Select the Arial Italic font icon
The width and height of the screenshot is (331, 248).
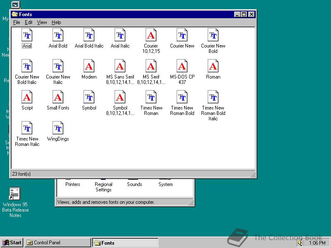pyautogui.click(x=120, y=35)
